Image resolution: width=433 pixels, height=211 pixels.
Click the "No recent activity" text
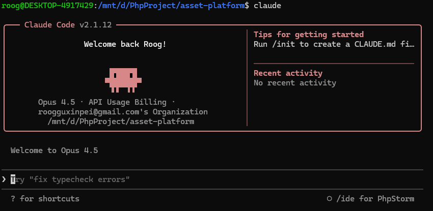(x=294, y=83)
